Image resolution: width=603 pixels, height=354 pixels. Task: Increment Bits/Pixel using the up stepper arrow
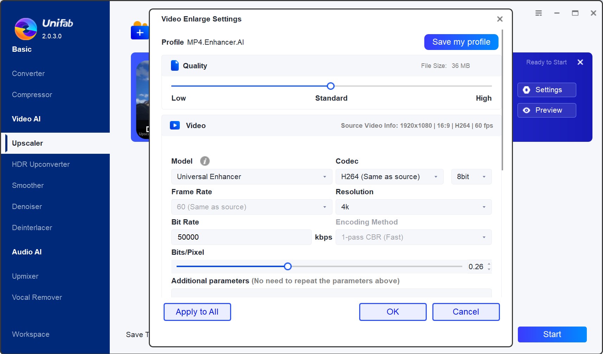[x=489, y=264]
